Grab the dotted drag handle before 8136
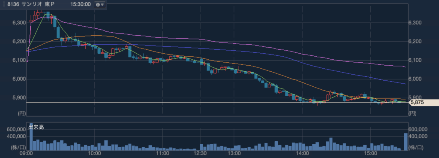 pyautogui.click(x=3, y=4)
